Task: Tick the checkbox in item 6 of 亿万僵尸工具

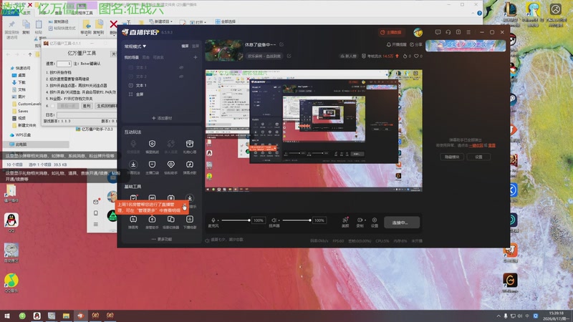Action: 52,106
